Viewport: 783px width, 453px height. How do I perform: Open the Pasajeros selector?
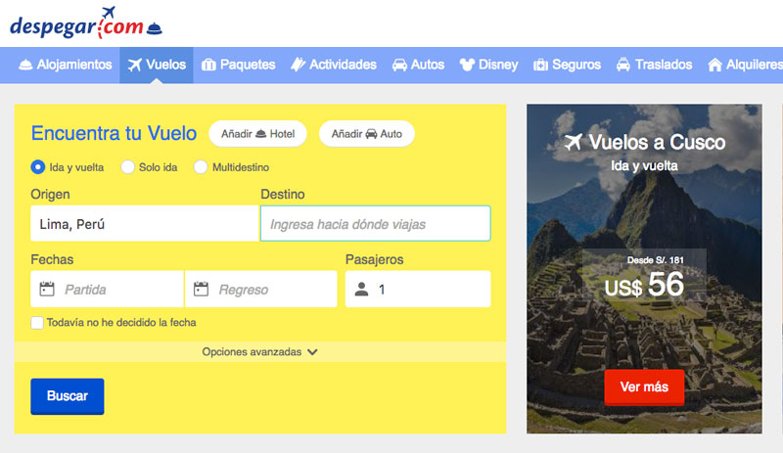coord(418,289)
